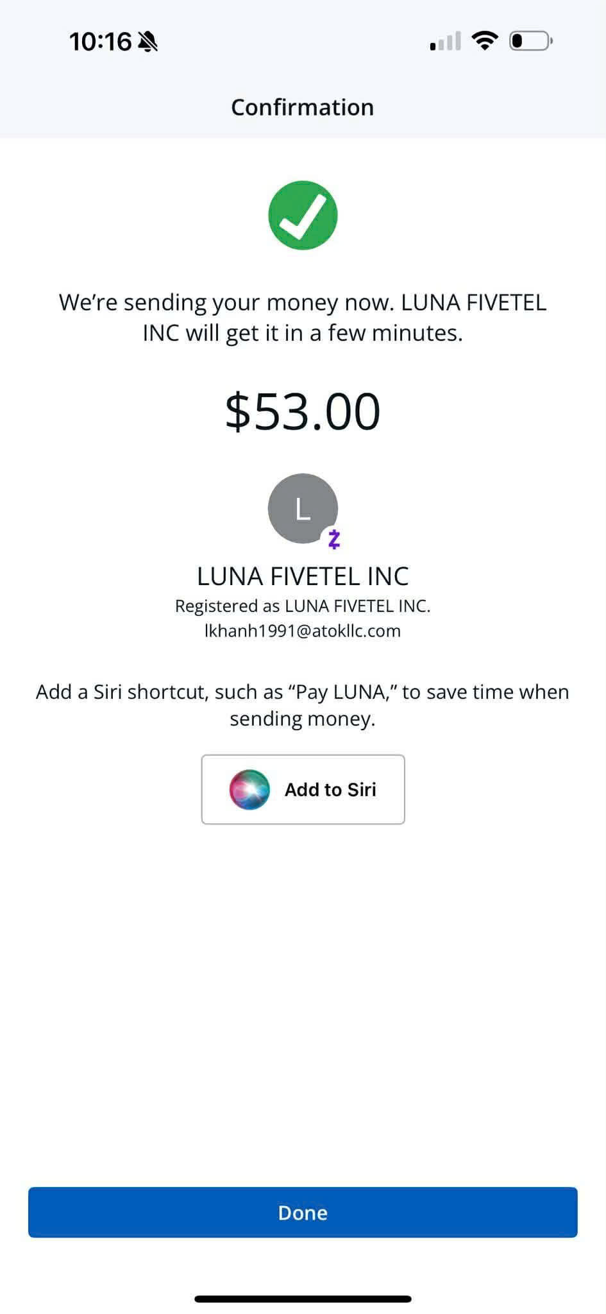
Task: Tap the Confirmation header title
Action: tap(303, 107)
